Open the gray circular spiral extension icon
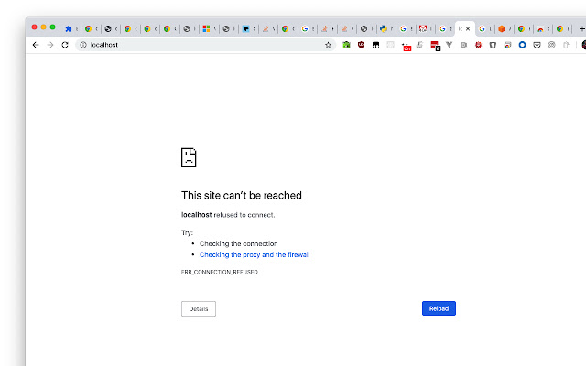 [551, 45]
